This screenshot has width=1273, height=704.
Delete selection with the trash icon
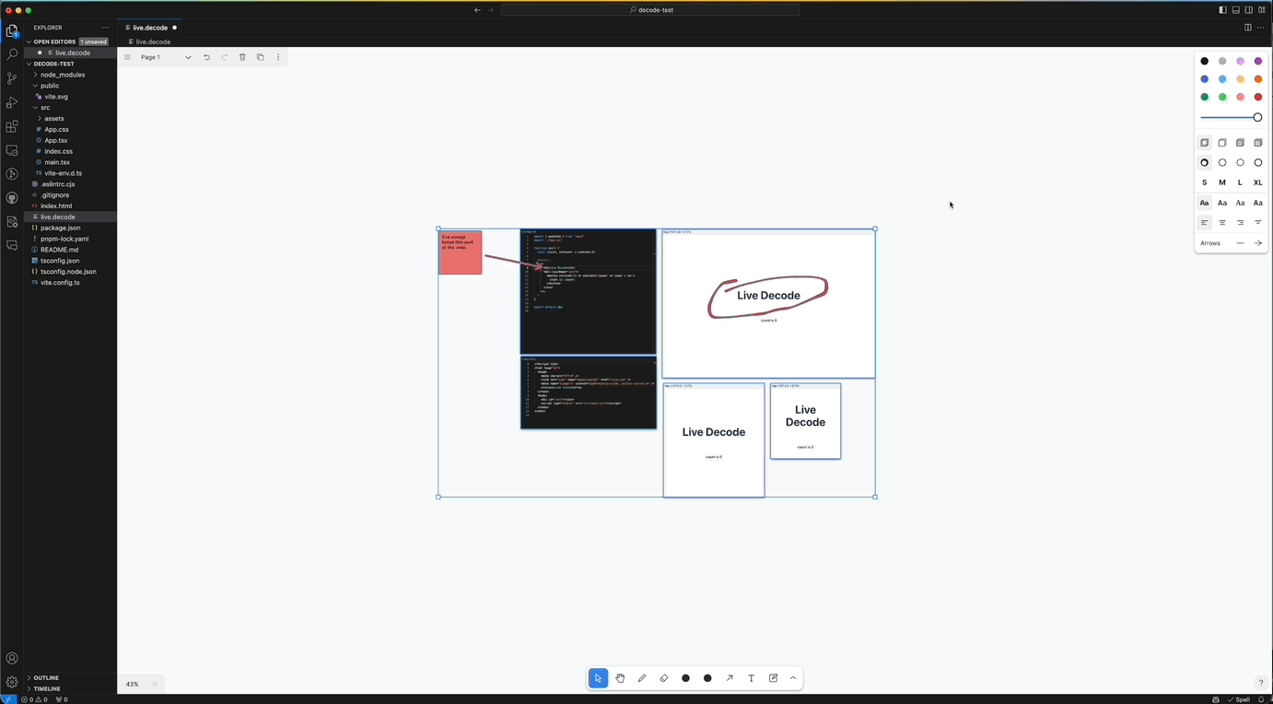242,57
